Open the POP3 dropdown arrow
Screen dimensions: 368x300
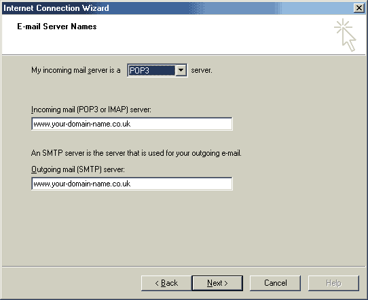click(181, 70)
